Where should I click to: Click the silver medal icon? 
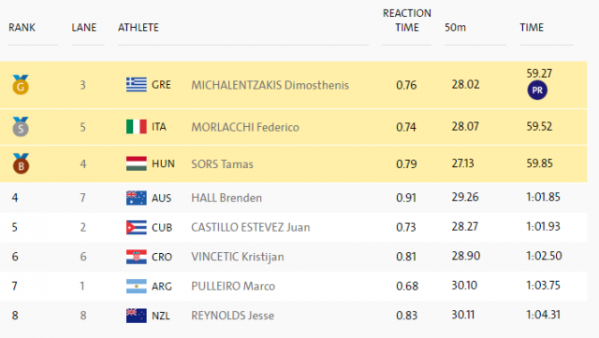tap(21, 127)
